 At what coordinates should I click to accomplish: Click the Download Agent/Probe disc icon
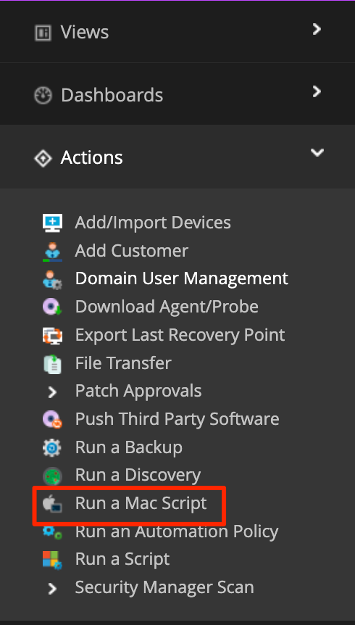tap(52, 307)
